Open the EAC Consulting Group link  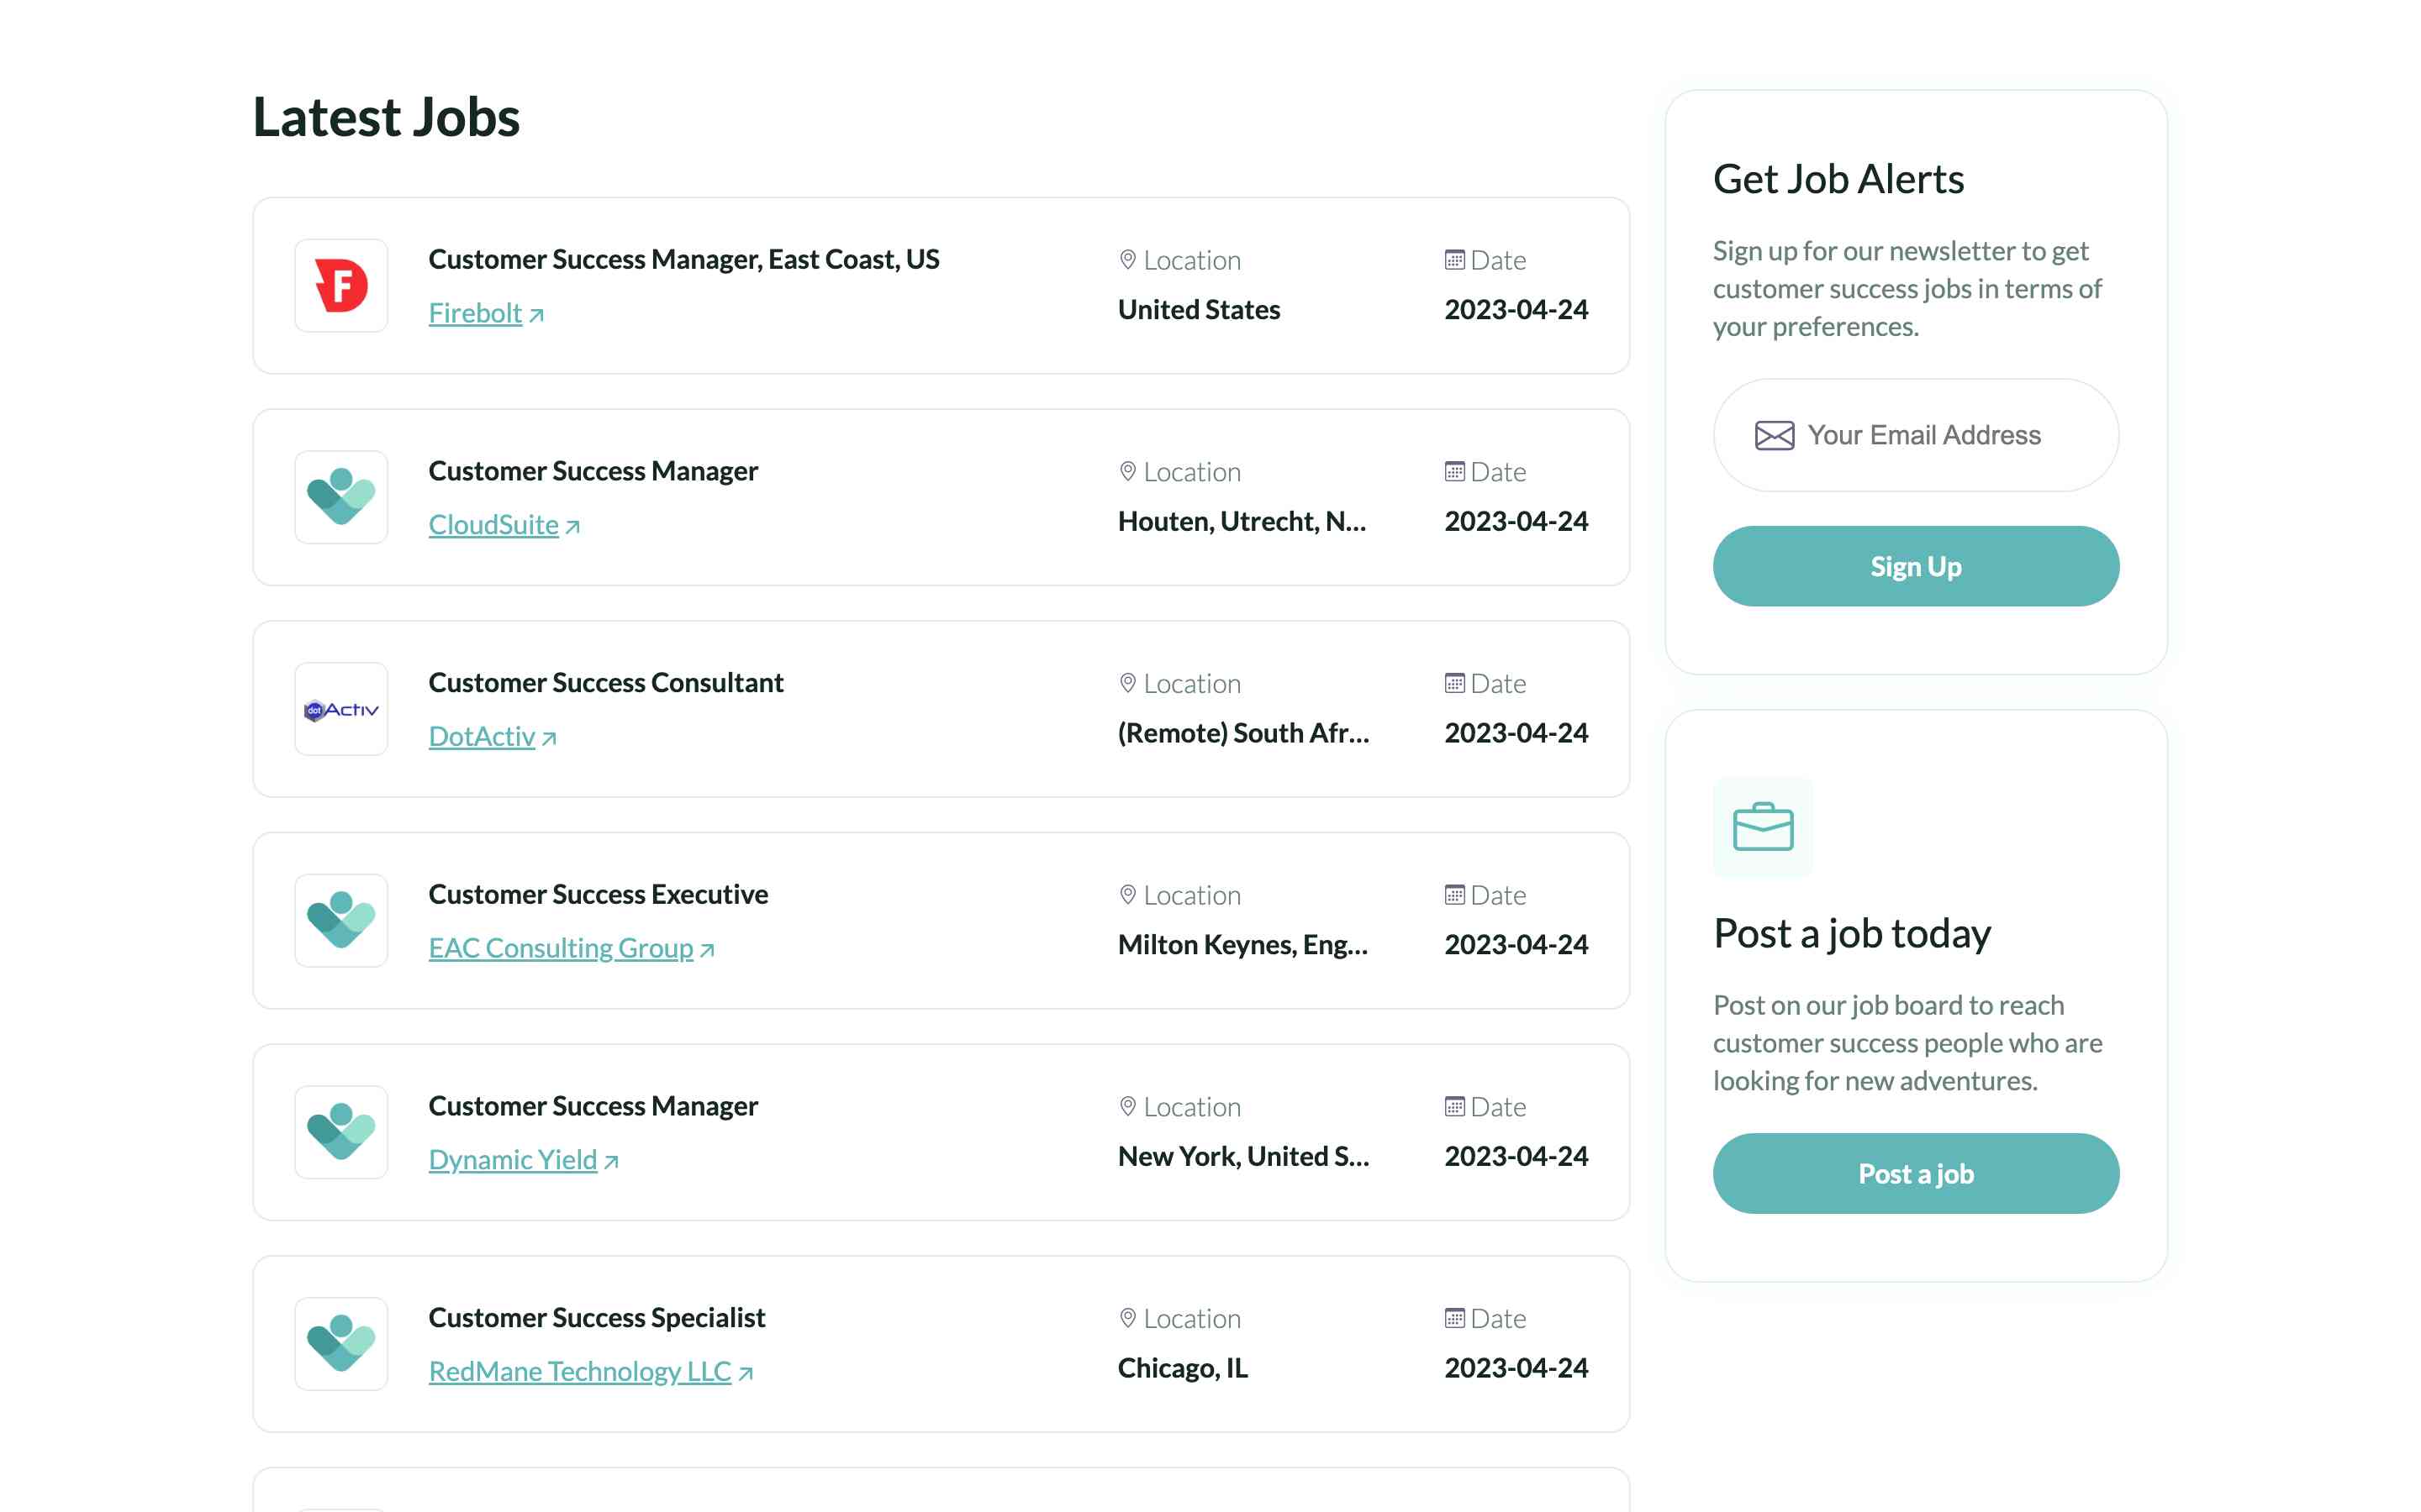point(560,947)
